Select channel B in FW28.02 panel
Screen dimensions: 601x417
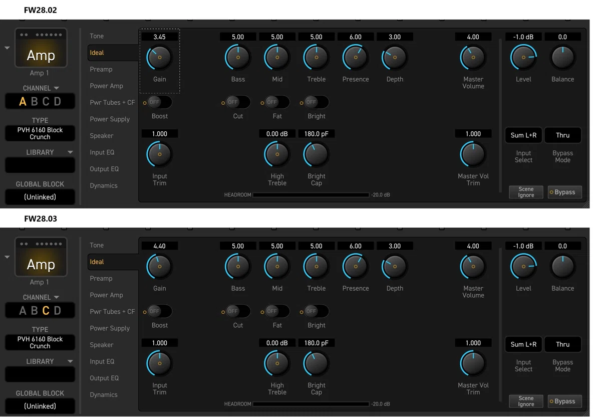(34, 101)
